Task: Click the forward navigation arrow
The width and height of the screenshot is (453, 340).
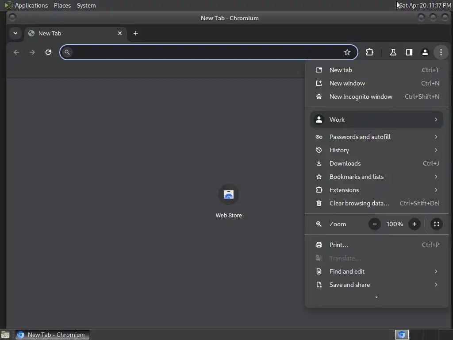Action: coord(32,52)
